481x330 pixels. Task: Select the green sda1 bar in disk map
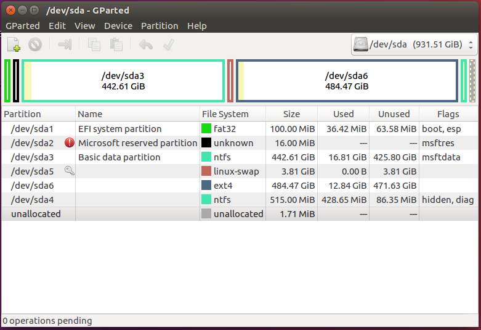(x=7, y=81)
